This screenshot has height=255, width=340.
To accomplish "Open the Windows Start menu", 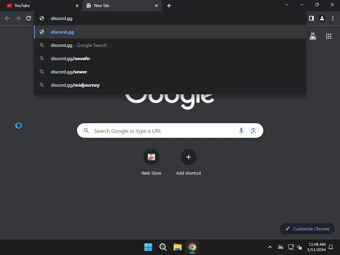I will pos(148,247).
